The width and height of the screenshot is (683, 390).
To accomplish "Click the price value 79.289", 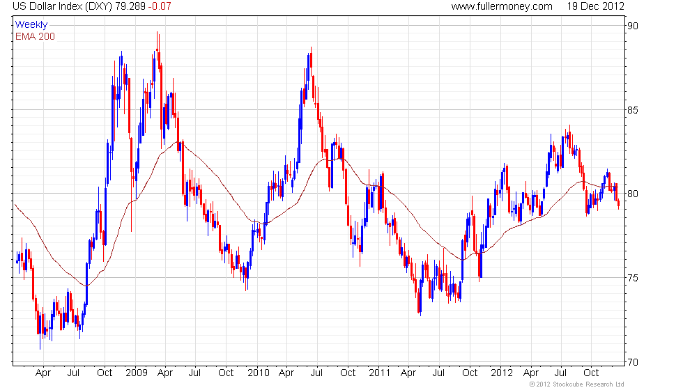I will click(130, 6).
